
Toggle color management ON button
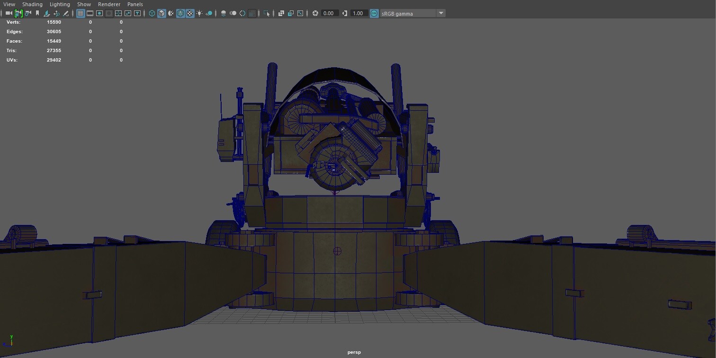pos(374,13)
